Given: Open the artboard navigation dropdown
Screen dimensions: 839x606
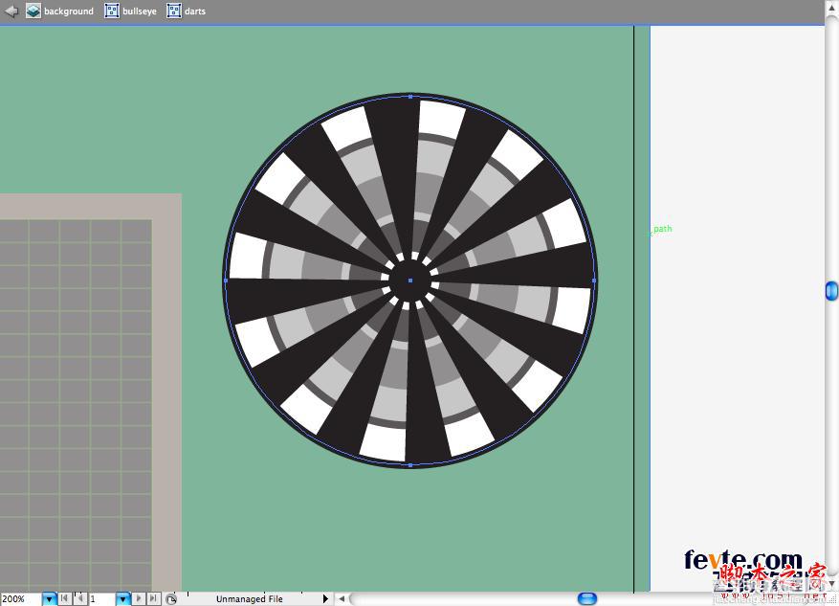Looking at the screenshot, I should [122, 599].
